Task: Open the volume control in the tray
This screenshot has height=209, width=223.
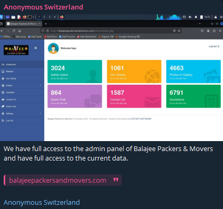Action: pos(190,17)
